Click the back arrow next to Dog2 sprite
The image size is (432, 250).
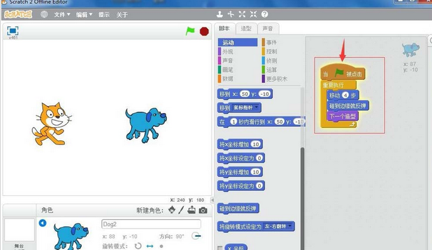[42, 223]
